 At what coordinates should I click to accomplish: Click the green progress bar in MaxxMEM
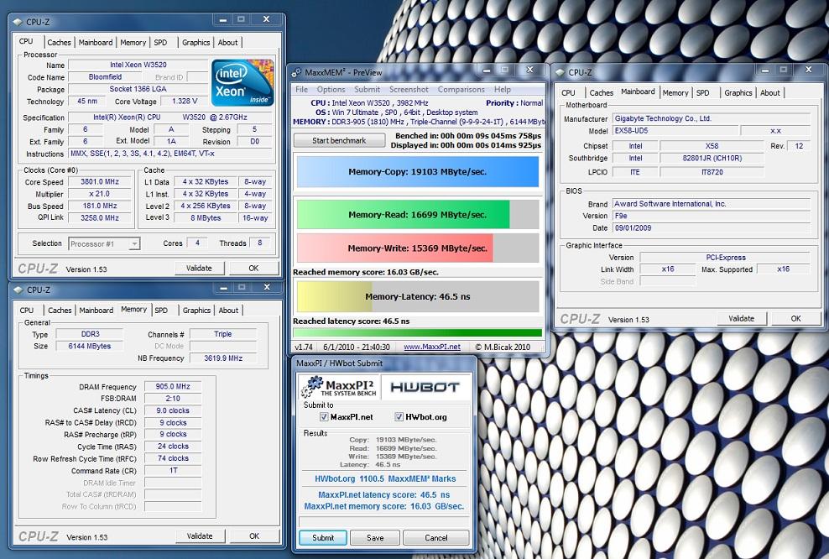[x=418, y=332]
